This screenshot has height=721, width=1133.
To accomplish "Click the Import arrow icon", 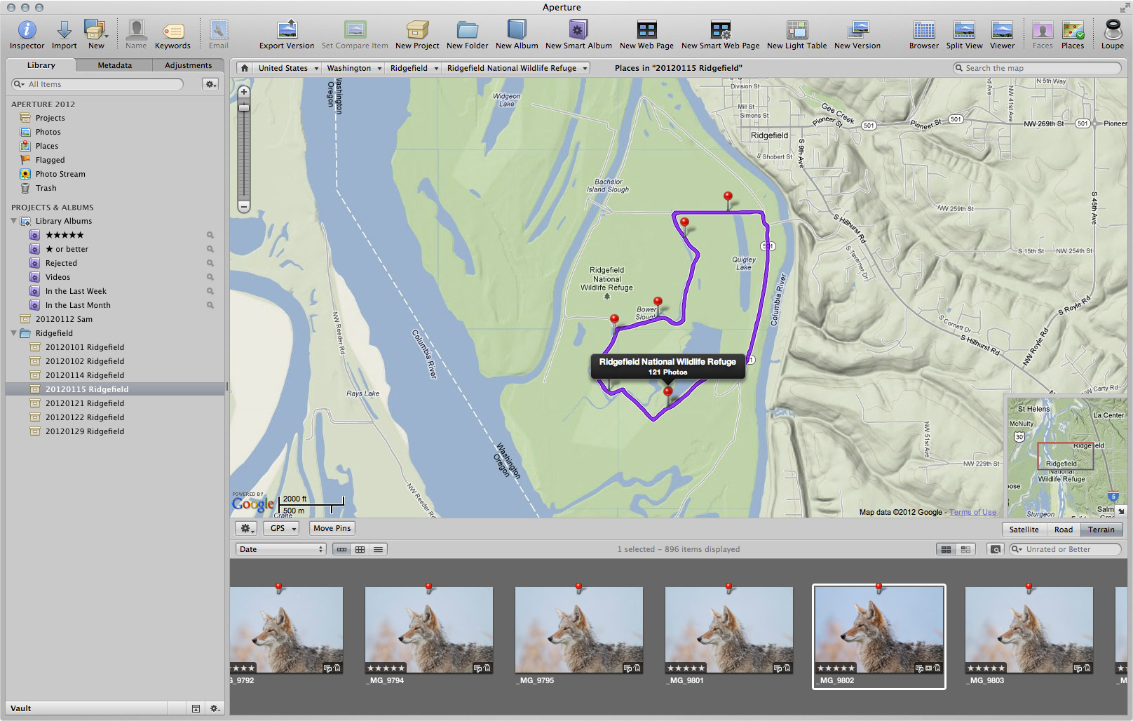I will (x=64, y=30).
